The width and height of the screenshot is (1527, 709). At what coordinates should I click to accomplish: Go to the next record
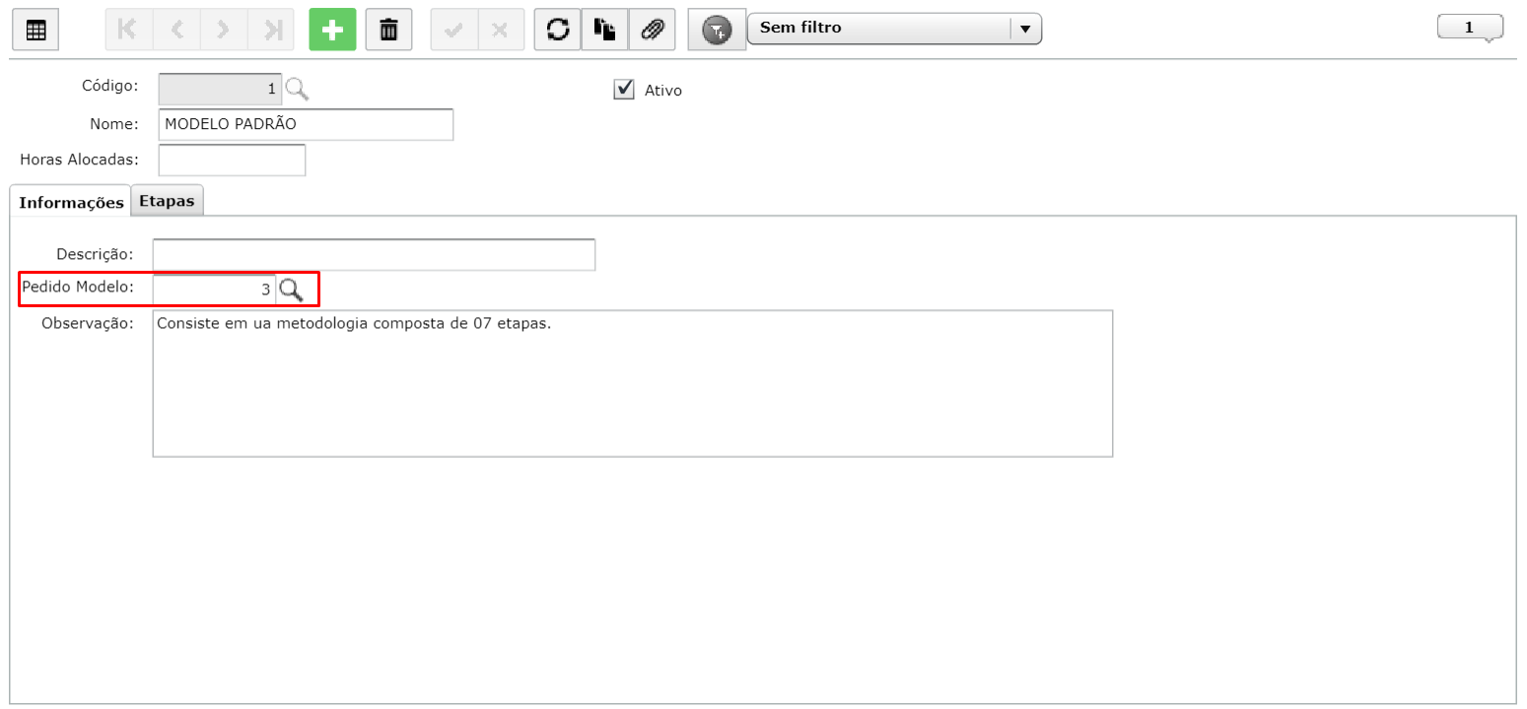[x=224, y=30]
